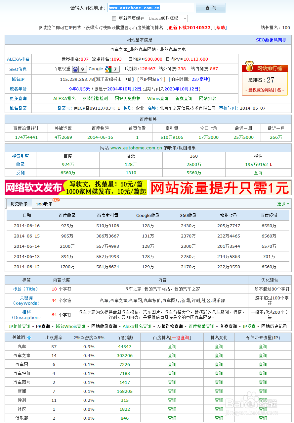Open the 域名Whois查询 footer link
Viewport: 294px width, 423px height.
pyautogui.click(x=70, y=327)
